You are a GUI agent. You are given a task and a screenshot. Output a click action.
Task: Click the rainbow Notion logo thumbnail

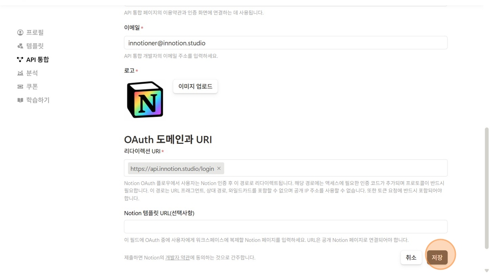pyautogui.click(x=145, y=100)
